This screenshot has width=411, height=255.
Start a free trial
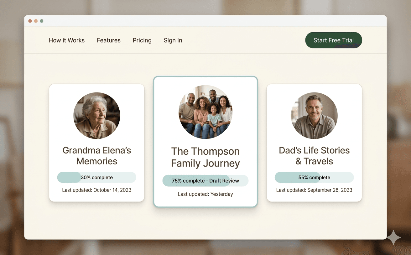click(333, 40)
